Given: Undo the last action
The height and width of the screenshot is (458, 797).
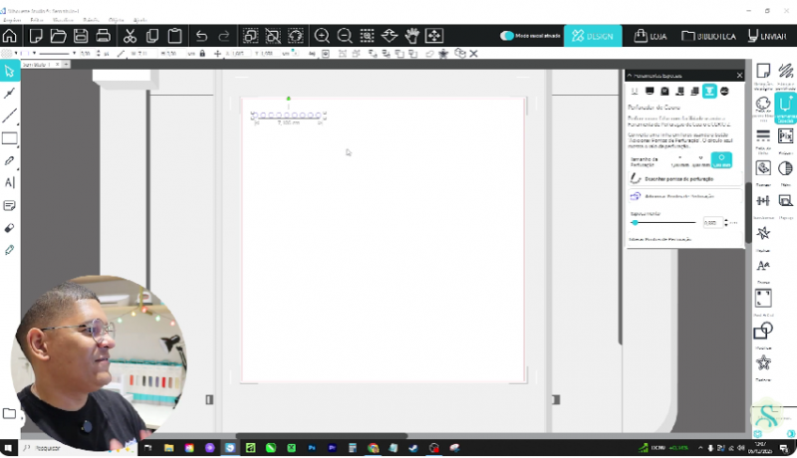Looking at the screenshot, I should tap(201, 36).
